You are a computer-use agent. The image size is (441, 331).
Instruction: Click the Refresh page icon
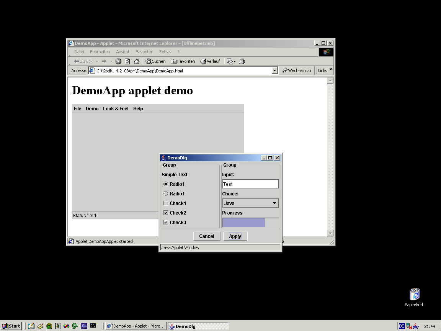127,61
